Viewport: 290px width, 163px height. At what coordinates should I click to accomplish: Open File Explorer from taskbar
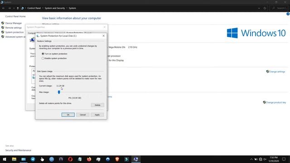tap(14, 159)
